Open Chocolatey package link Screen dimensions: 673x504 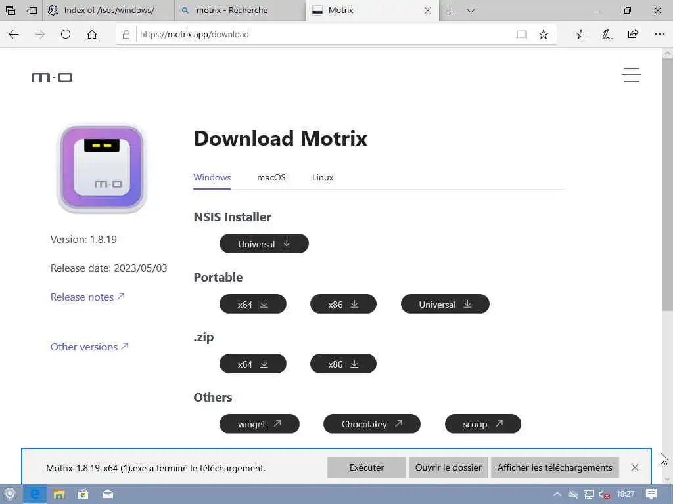(372, 424)
